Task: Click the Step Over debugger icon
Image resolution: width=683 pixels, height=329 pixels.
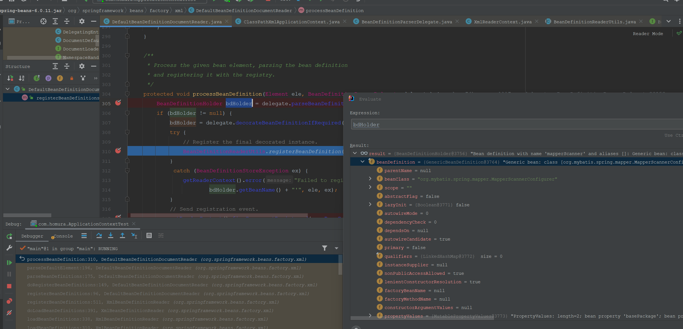Action: (99, 235)
